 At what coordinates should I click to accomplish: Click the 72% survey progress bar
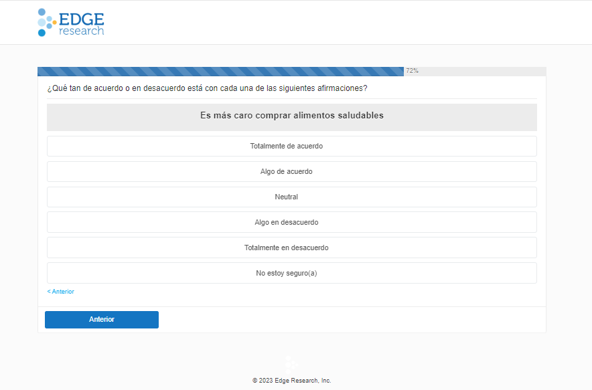point(292,72)
